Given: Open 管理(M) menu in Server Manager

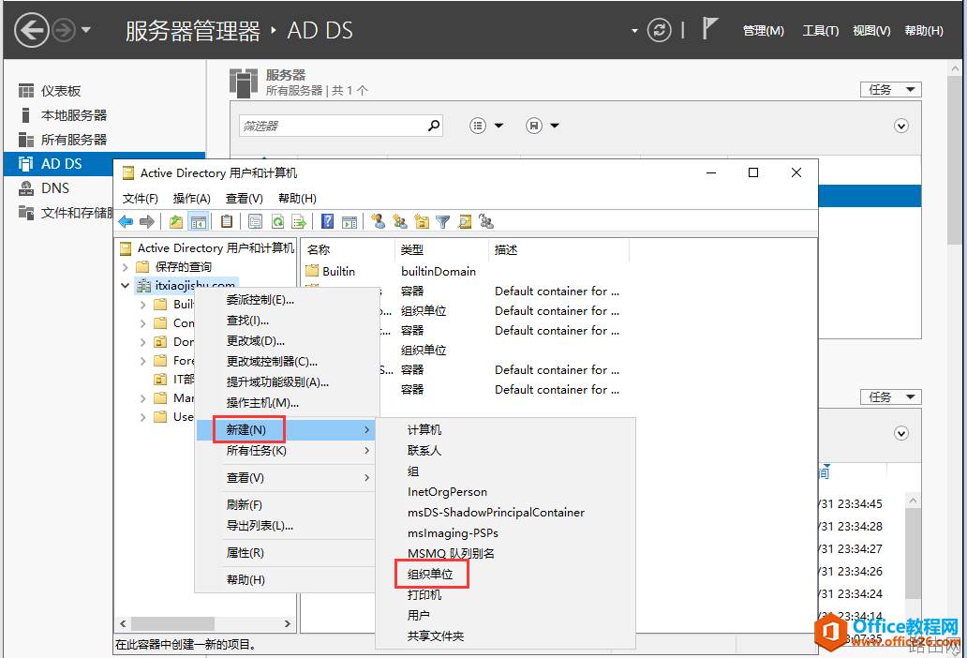Looking at the screenshot, I should pyautogui.click(x=764, y=31).
